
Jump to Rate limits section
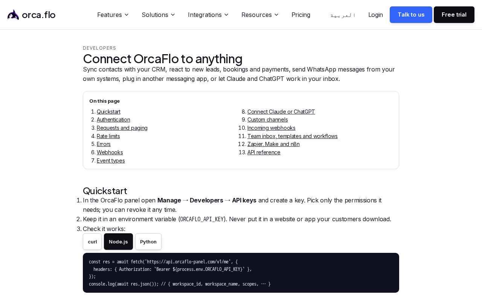pyautogui.click(x=108, y=136)
